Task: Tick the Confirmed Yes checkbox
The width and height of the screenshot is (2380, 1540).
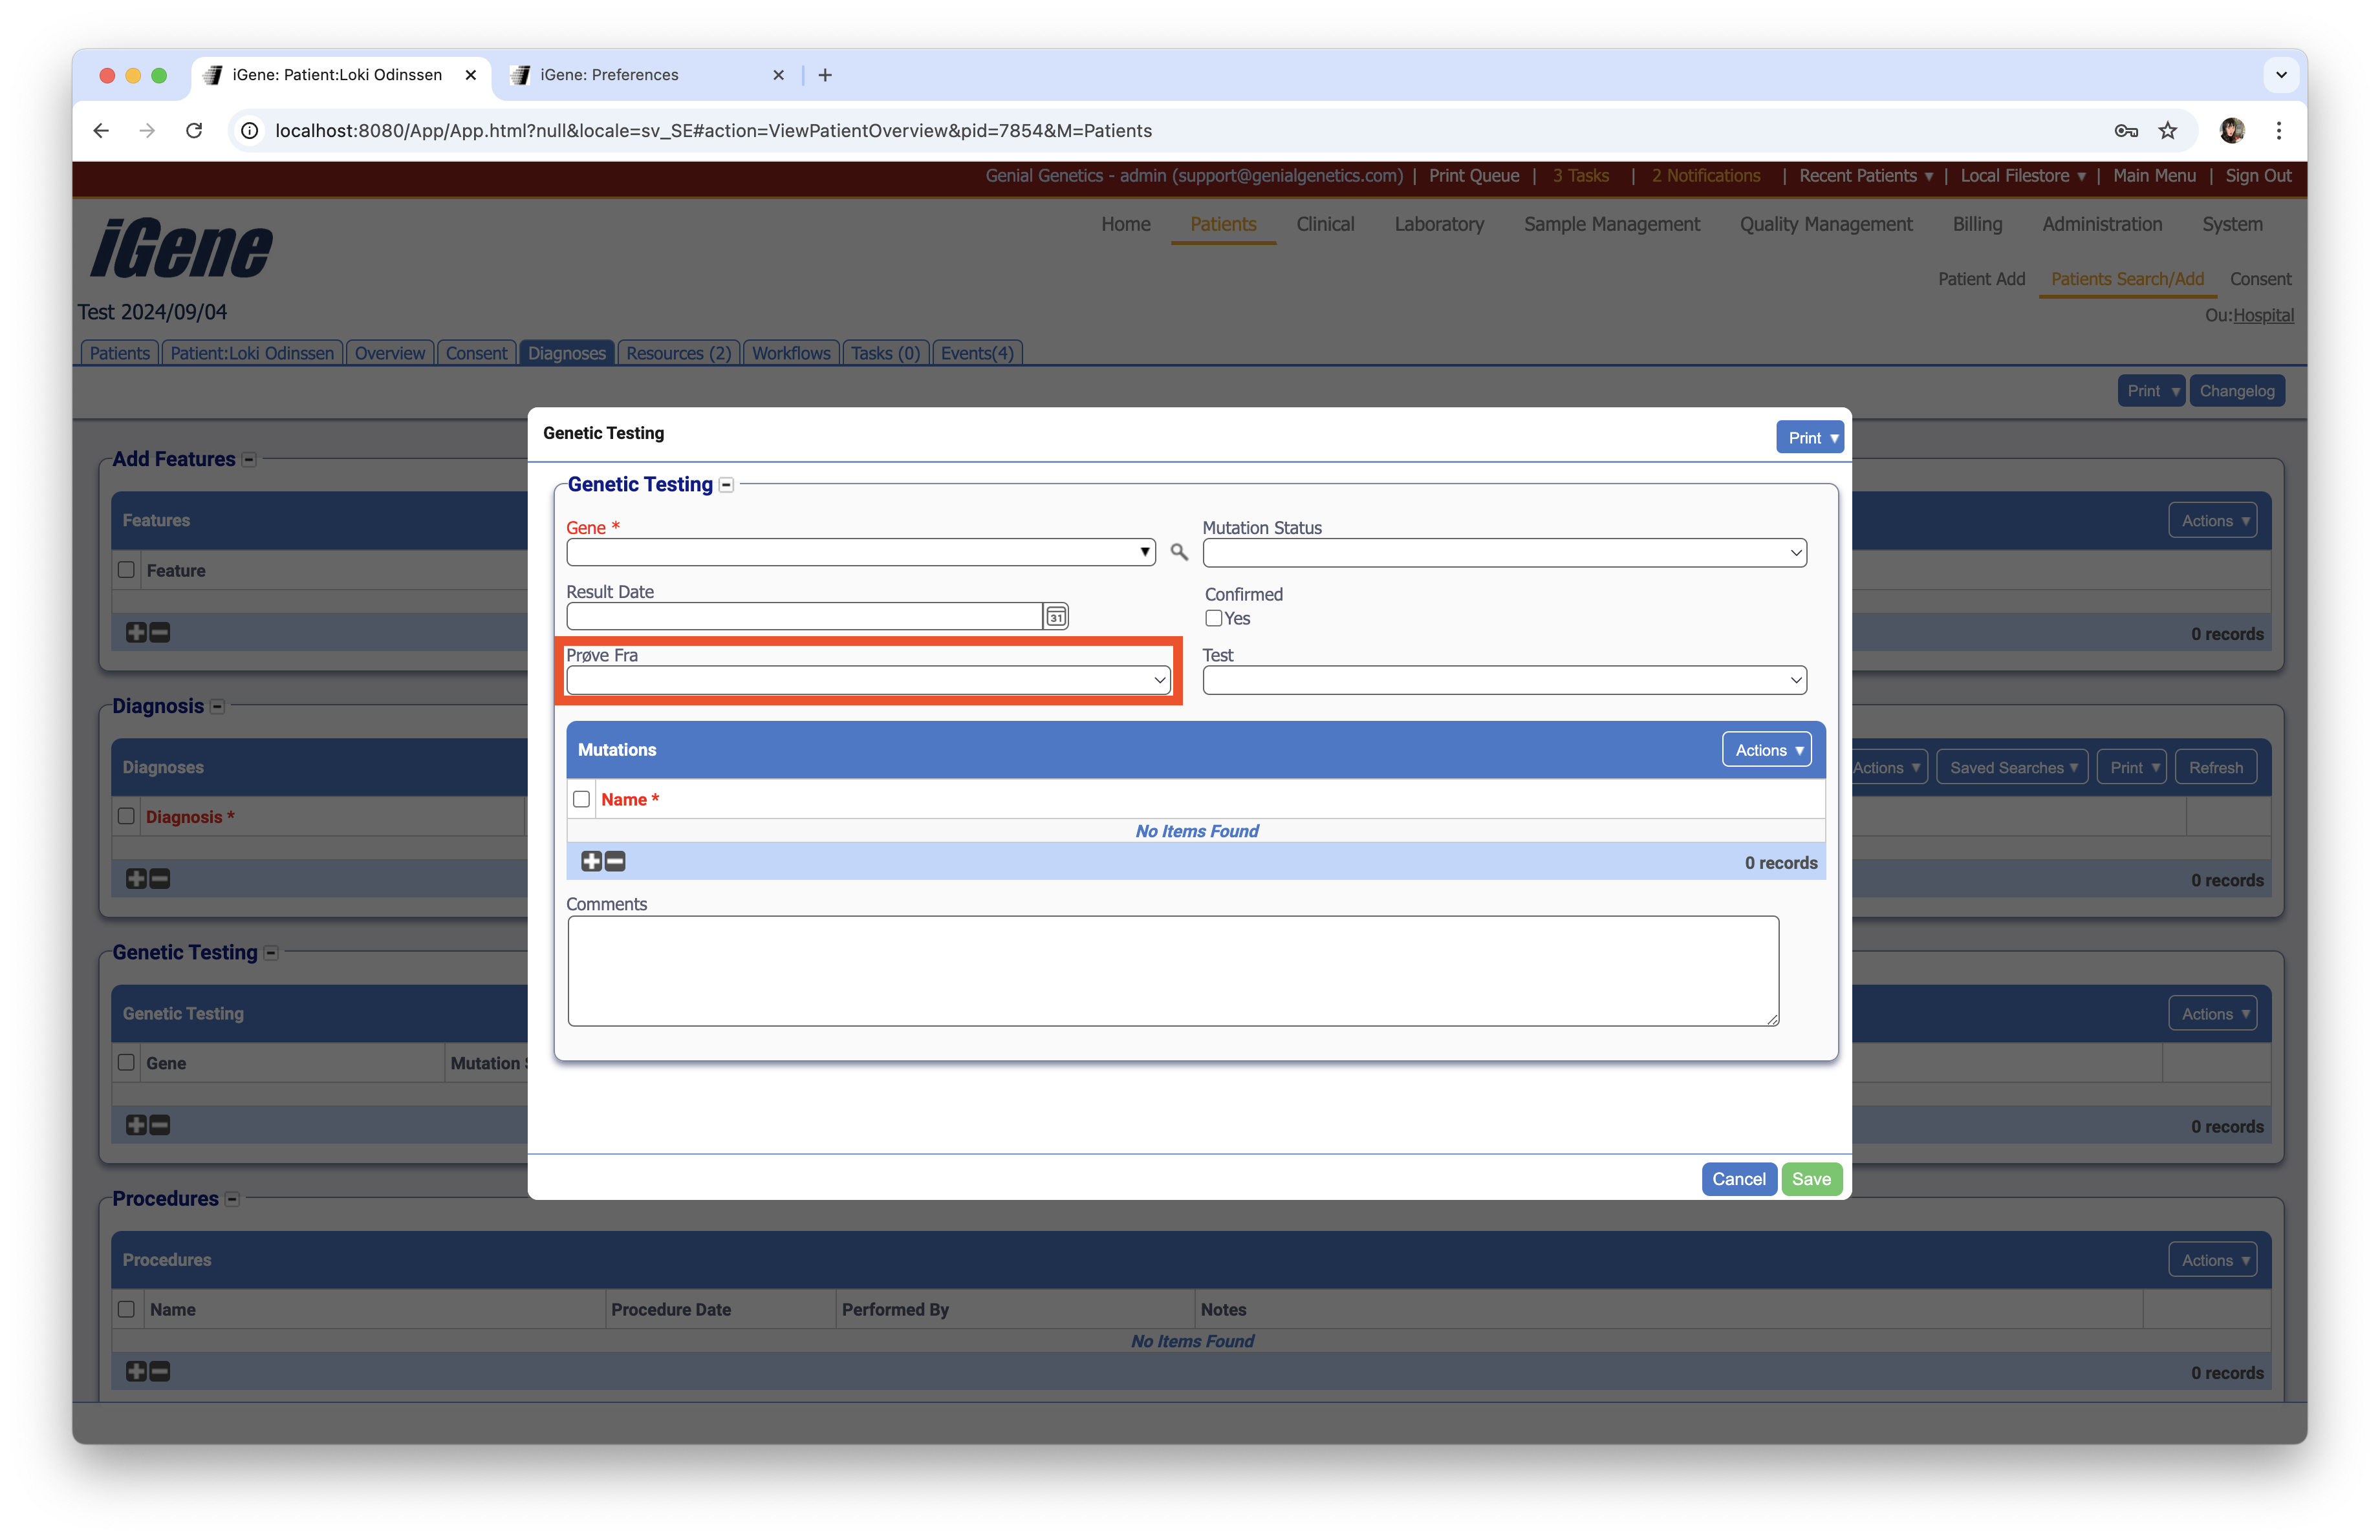Action: pyautogui.click(x=1213, y=619)
